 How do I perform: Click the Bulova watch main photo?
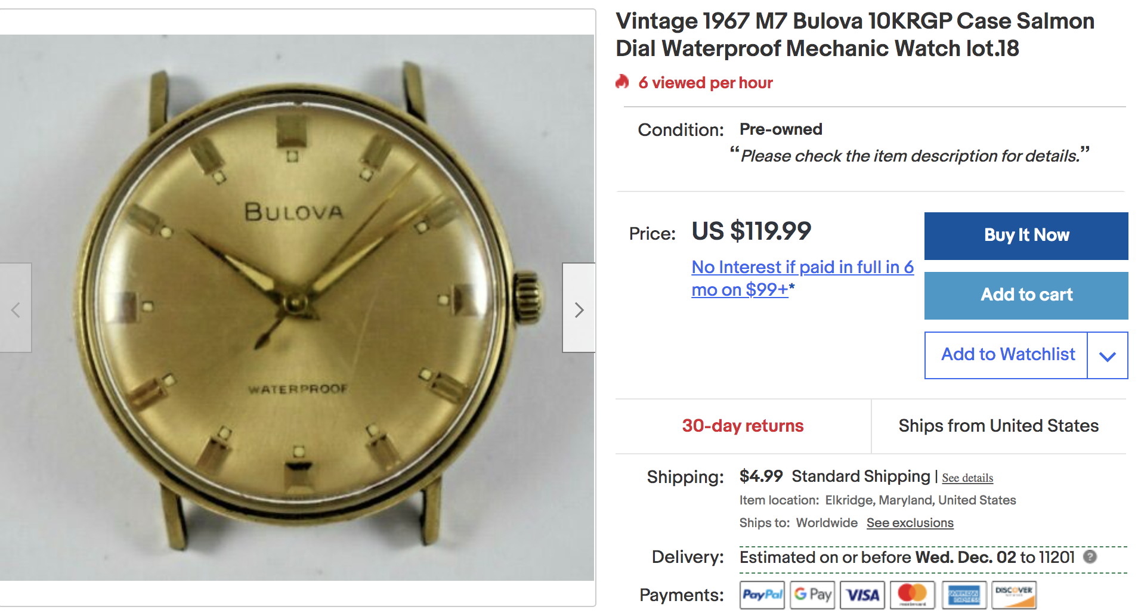click(x=297, y=308)
